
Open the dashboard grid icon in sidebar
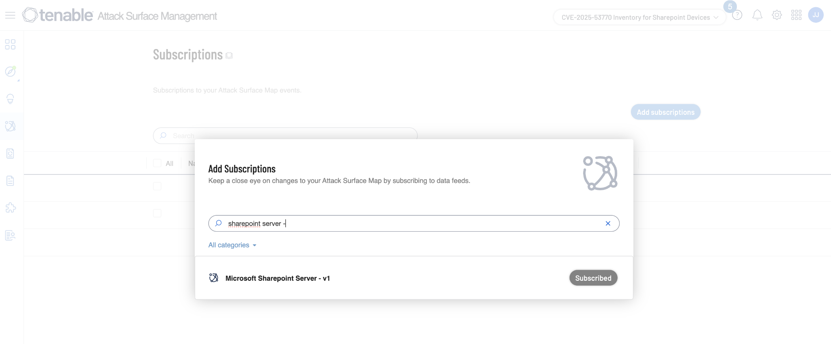click(x=10, y=44)
